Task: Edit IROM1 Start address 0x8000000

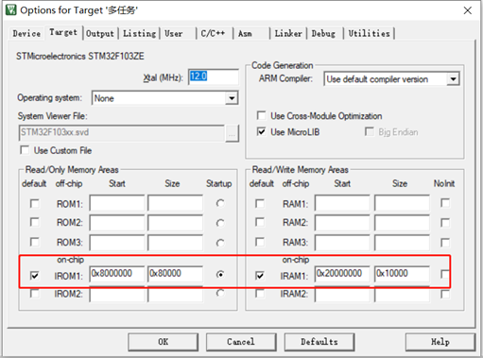Action: point(117,274)
